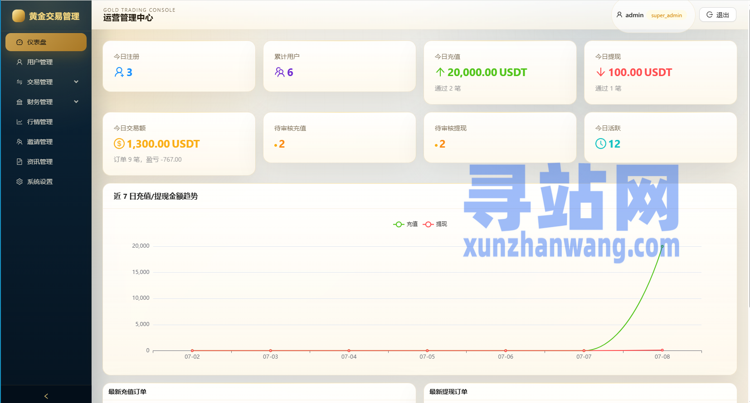Open the 仪表盘 menu item

click(46, 42)
